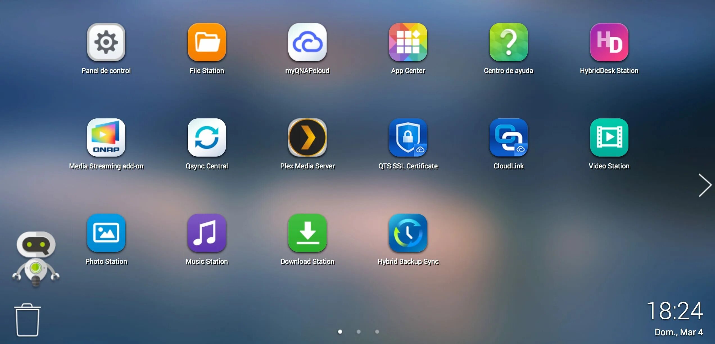This screenshot has height=344, width=715.
Task: Click the HybridDesk Station label
Action: [609, 71]
